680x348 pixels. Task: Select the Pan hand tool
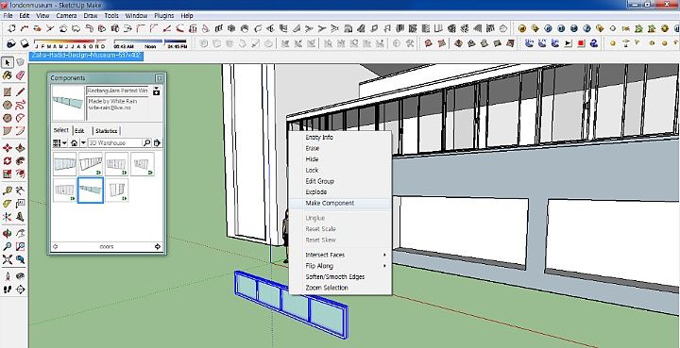click(x=21, y=234)
